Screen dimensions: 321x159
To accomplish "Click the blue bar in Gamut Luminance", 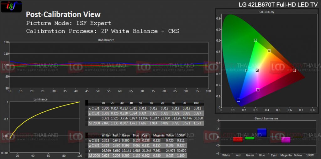I will click(x=261, y=132).
